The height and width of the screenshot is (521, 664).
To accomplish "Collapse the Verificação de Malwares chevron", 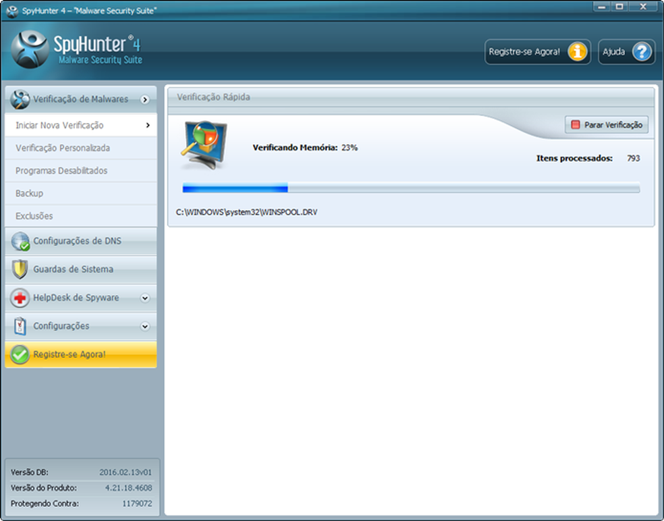I will [145, 99].
